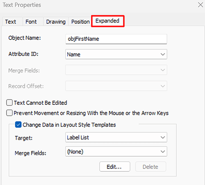Click the Object Name input field

(x=116, y=39)
